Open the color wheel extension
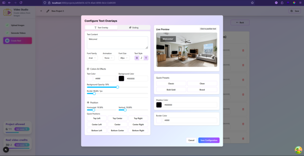Screen dimensions: 304x156 pos(294,3)
